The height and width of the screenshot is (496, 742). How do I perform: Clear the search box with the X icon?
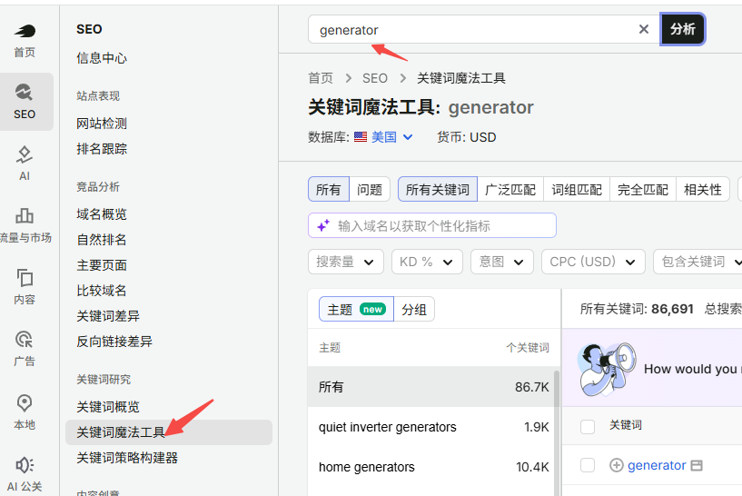[644, 29]
